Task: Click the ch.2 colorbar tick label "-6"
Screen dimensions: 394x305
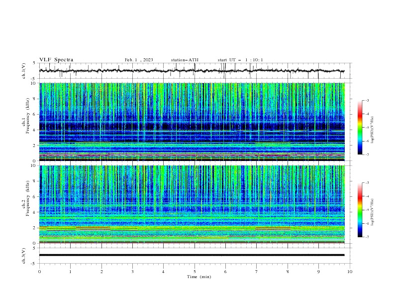Action: 367,223
